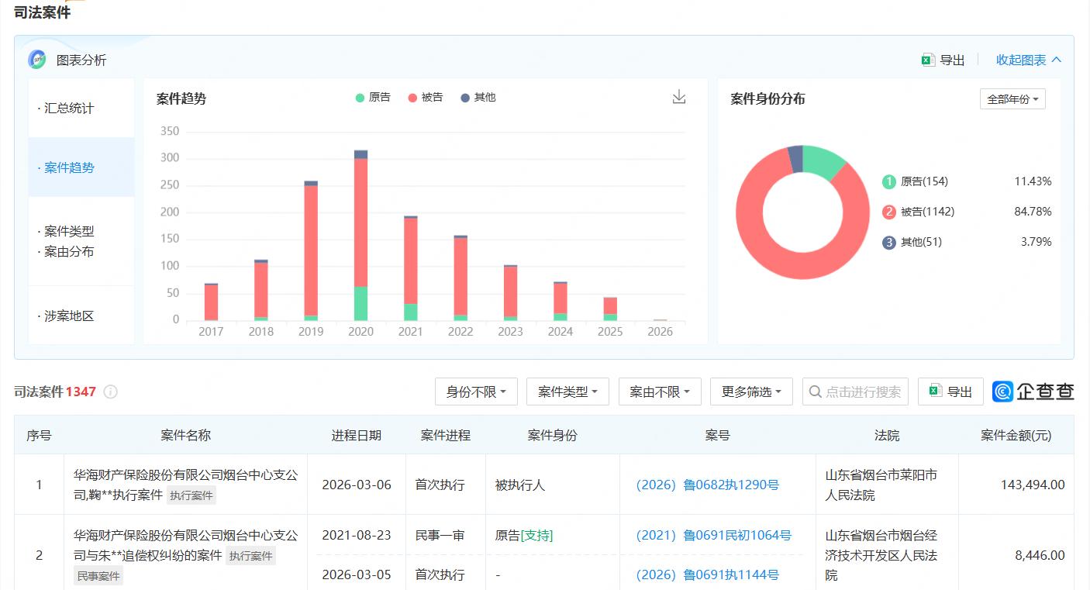
Task: Select the 涉案地区 side tab
Action: [69, 316]
